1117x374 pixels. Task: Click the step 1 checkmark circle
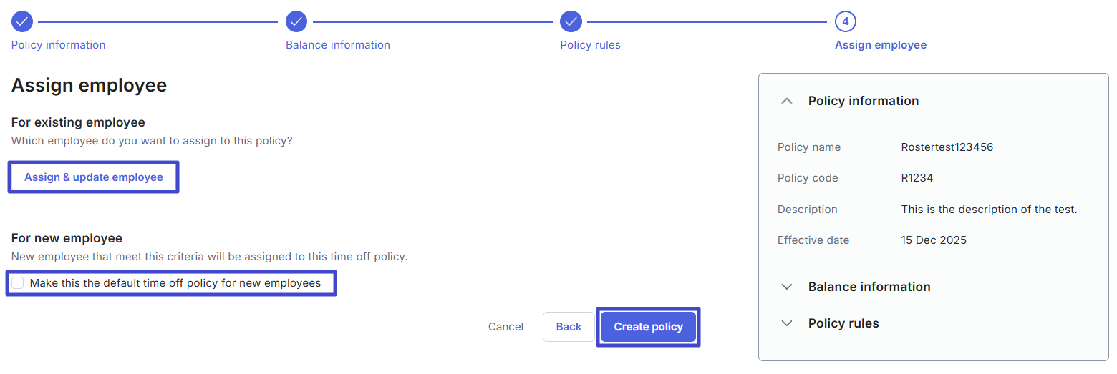22,21
